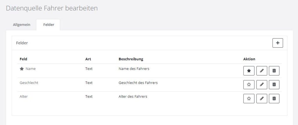The width and height of the screenshot is (298, 125).
Task: Mark Alter as primary via star button
Action: tap(249, 98)
